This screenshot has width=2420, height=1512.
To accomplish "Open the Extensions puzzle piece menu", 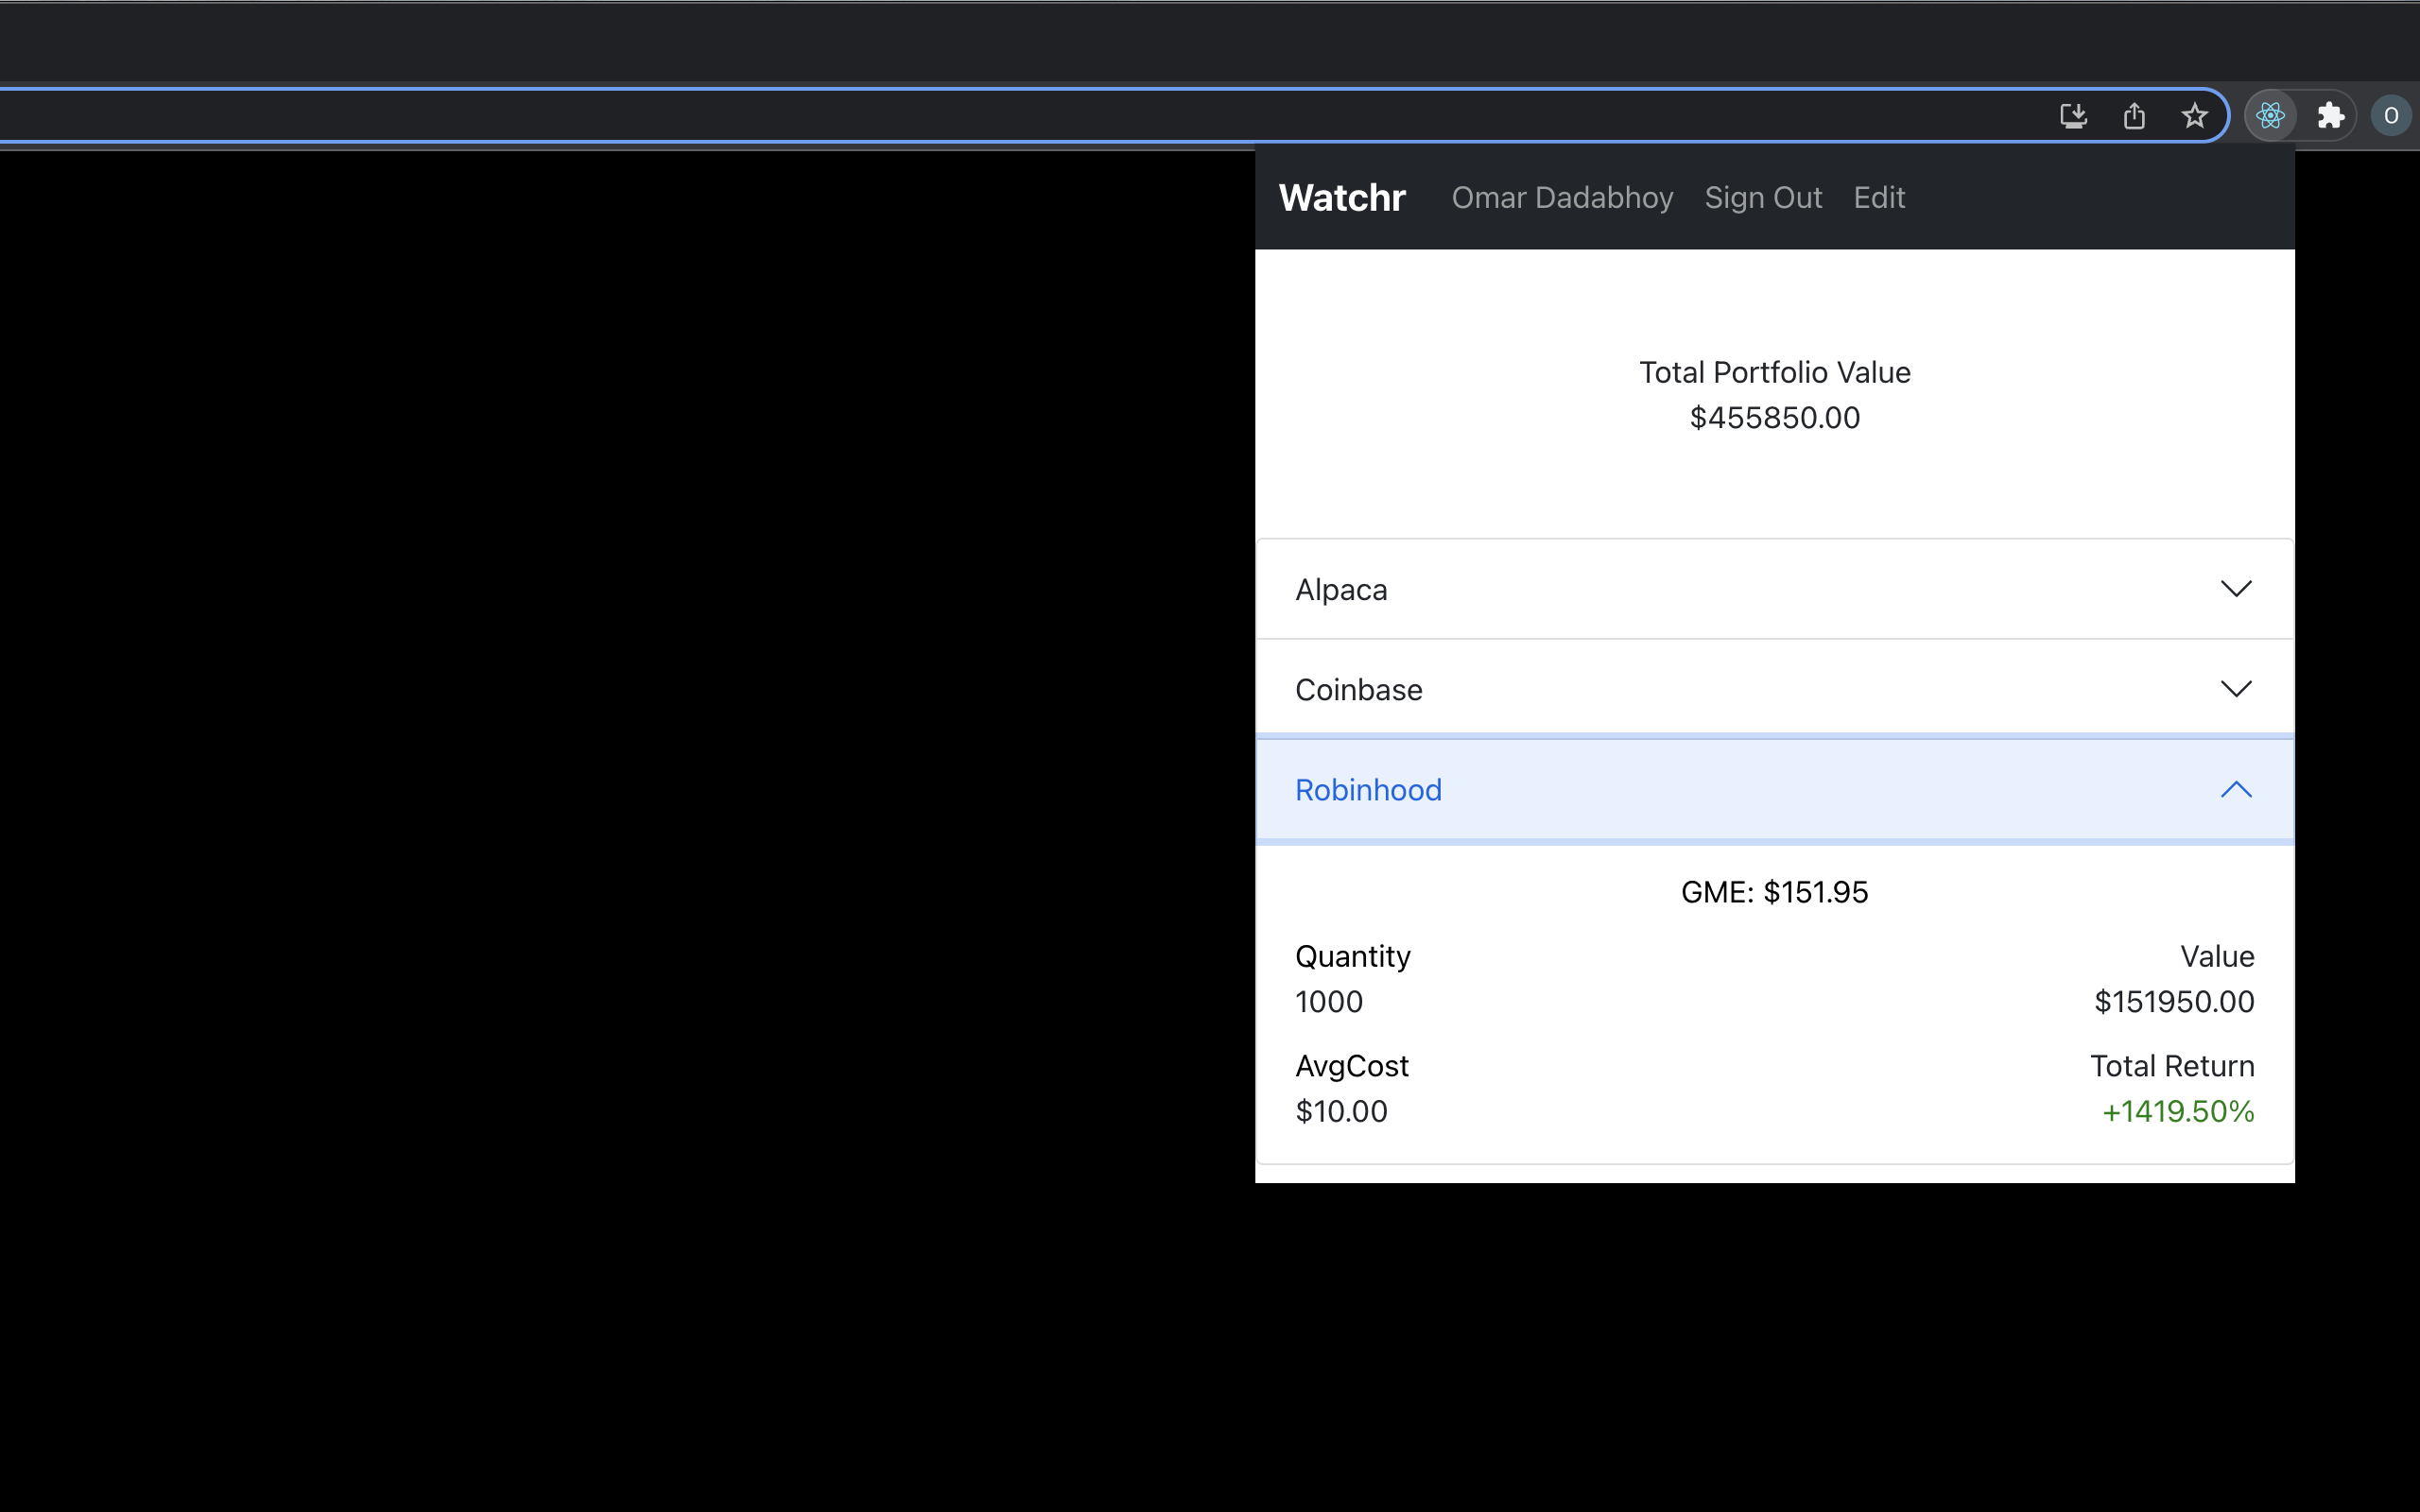I will [2331, 116].
